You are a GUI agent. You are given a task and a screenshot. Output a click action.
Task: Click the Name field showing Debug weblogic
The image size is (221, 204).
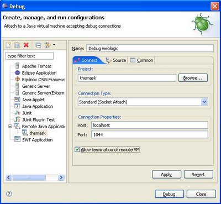pyautogui.click(x=150, y=49)
